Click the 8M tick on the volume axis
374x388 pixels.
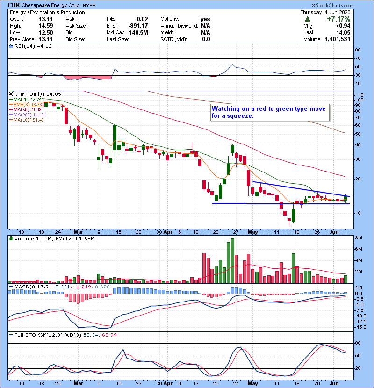point(359,238)
